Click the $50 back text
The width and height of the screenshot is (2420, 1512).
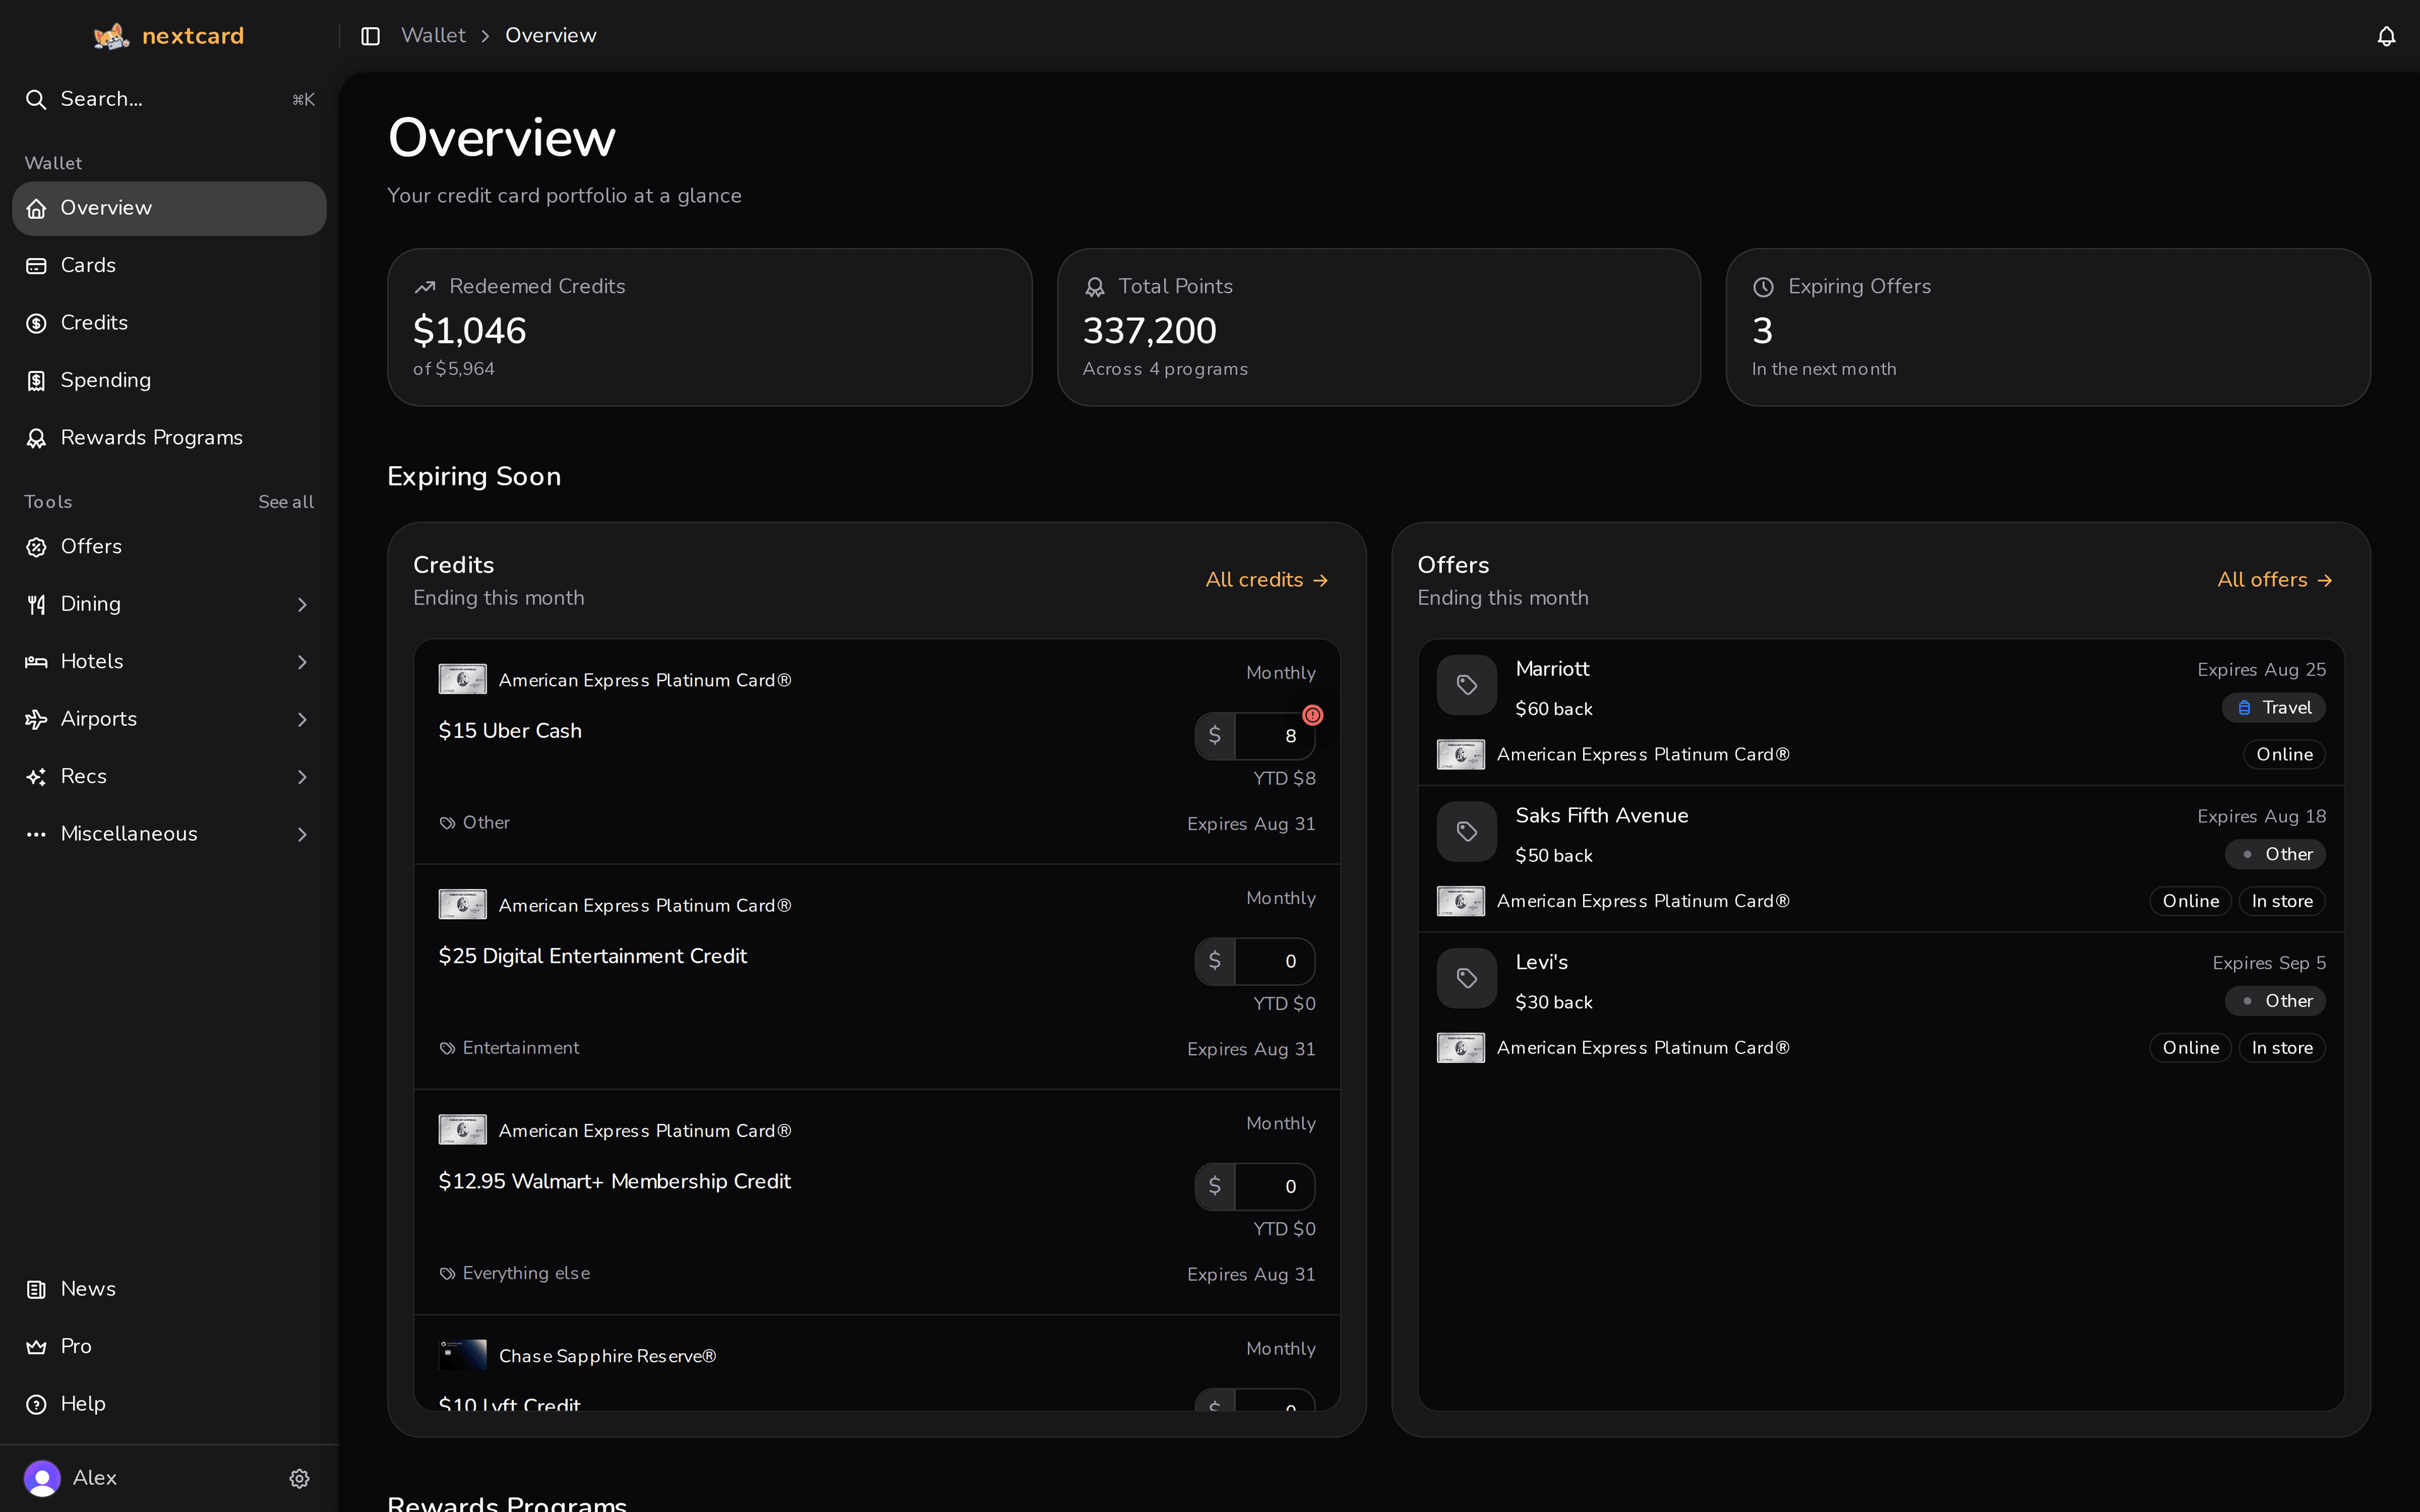pyautogui.click(x=1554, y=855)
